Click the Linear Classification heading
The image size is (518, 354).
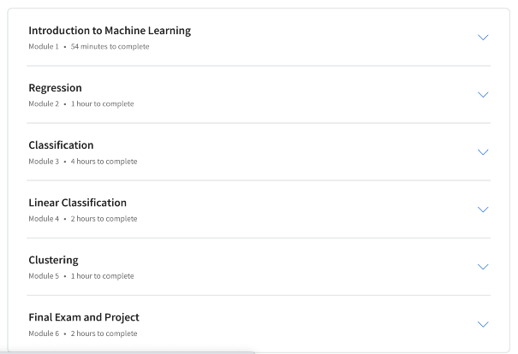coord(77,203)
